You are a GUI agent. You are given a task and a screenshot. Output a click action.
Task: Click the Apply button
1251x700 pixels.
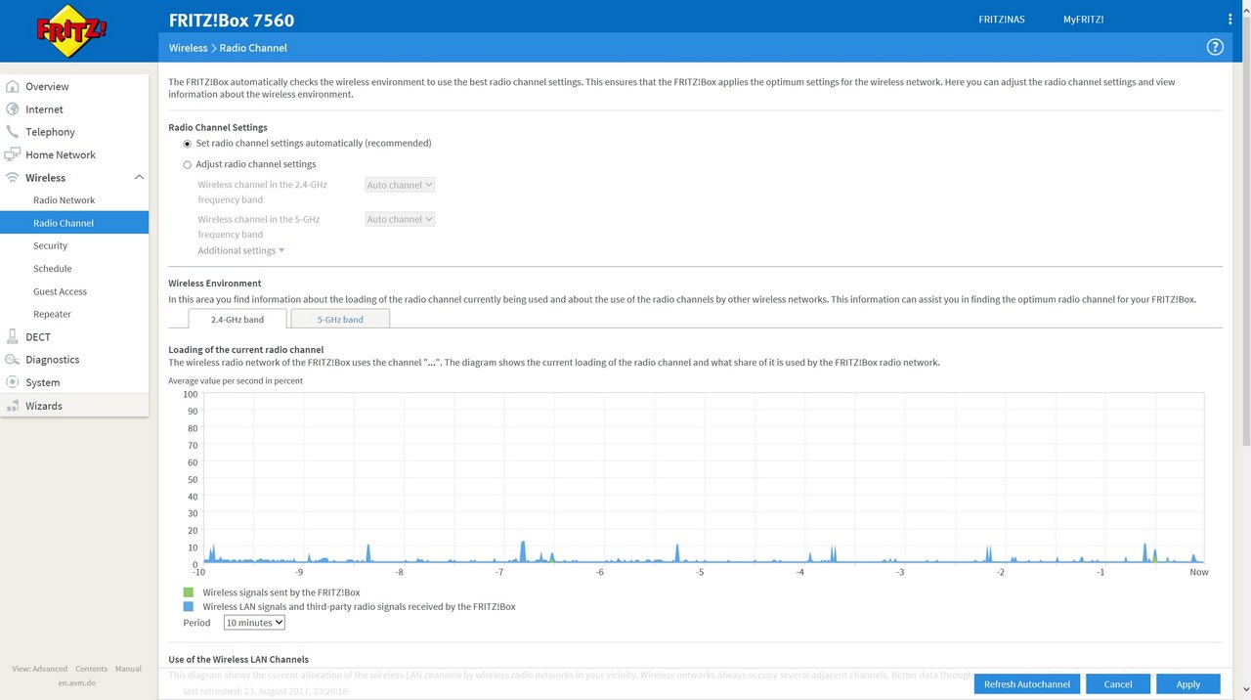pyautogui.click(x=1188, y=684)
